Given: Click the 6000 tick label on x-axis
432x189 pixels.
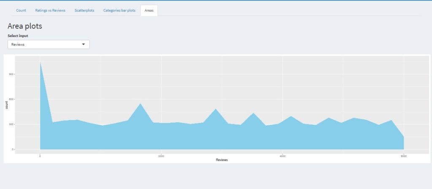Looking at the screenshot, I should (404, 156).
